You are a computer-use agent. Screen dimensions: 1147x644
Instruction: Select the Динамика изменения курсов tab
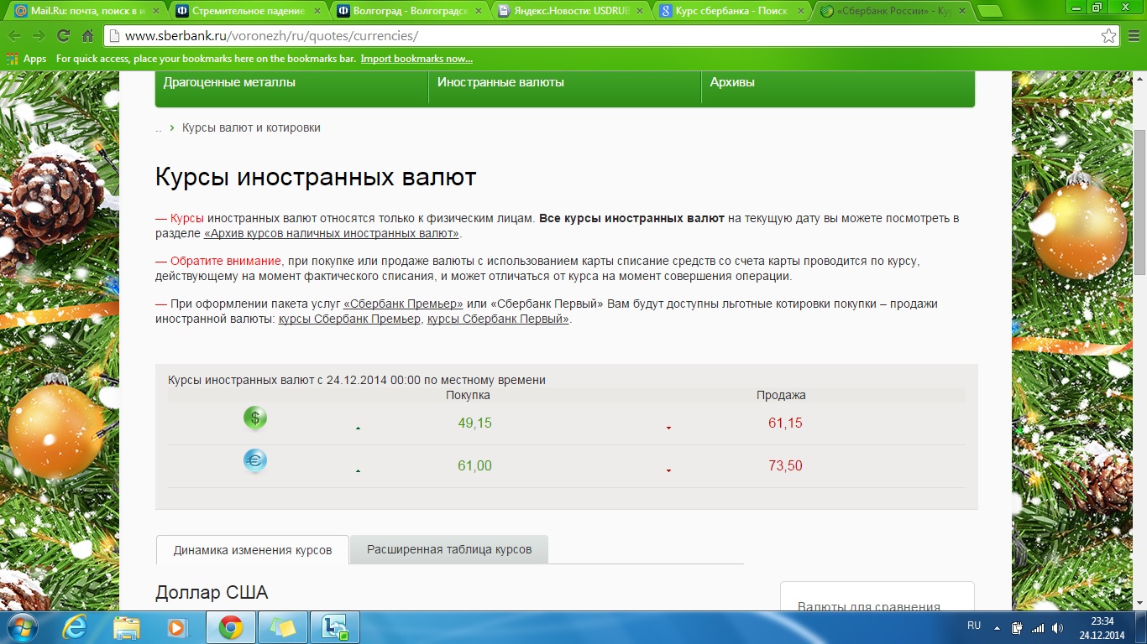tap(253, 550)
